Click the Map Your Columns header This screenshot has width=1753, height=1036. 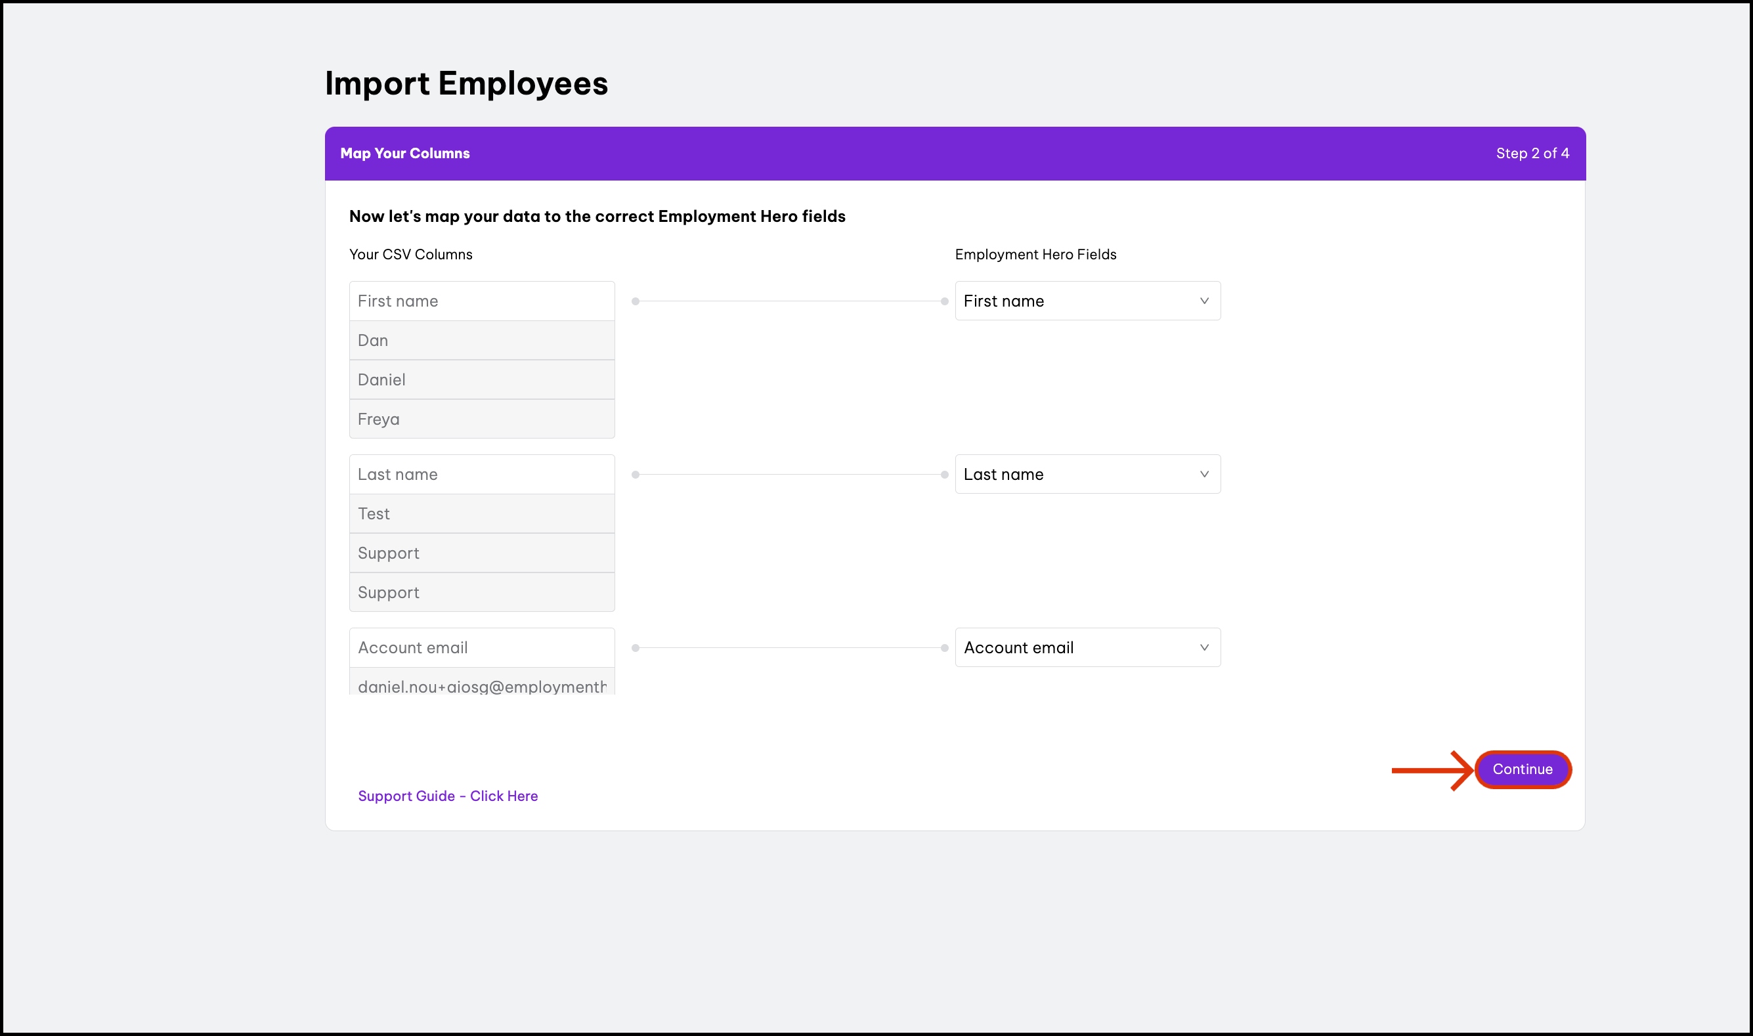[x=405, y=154]
